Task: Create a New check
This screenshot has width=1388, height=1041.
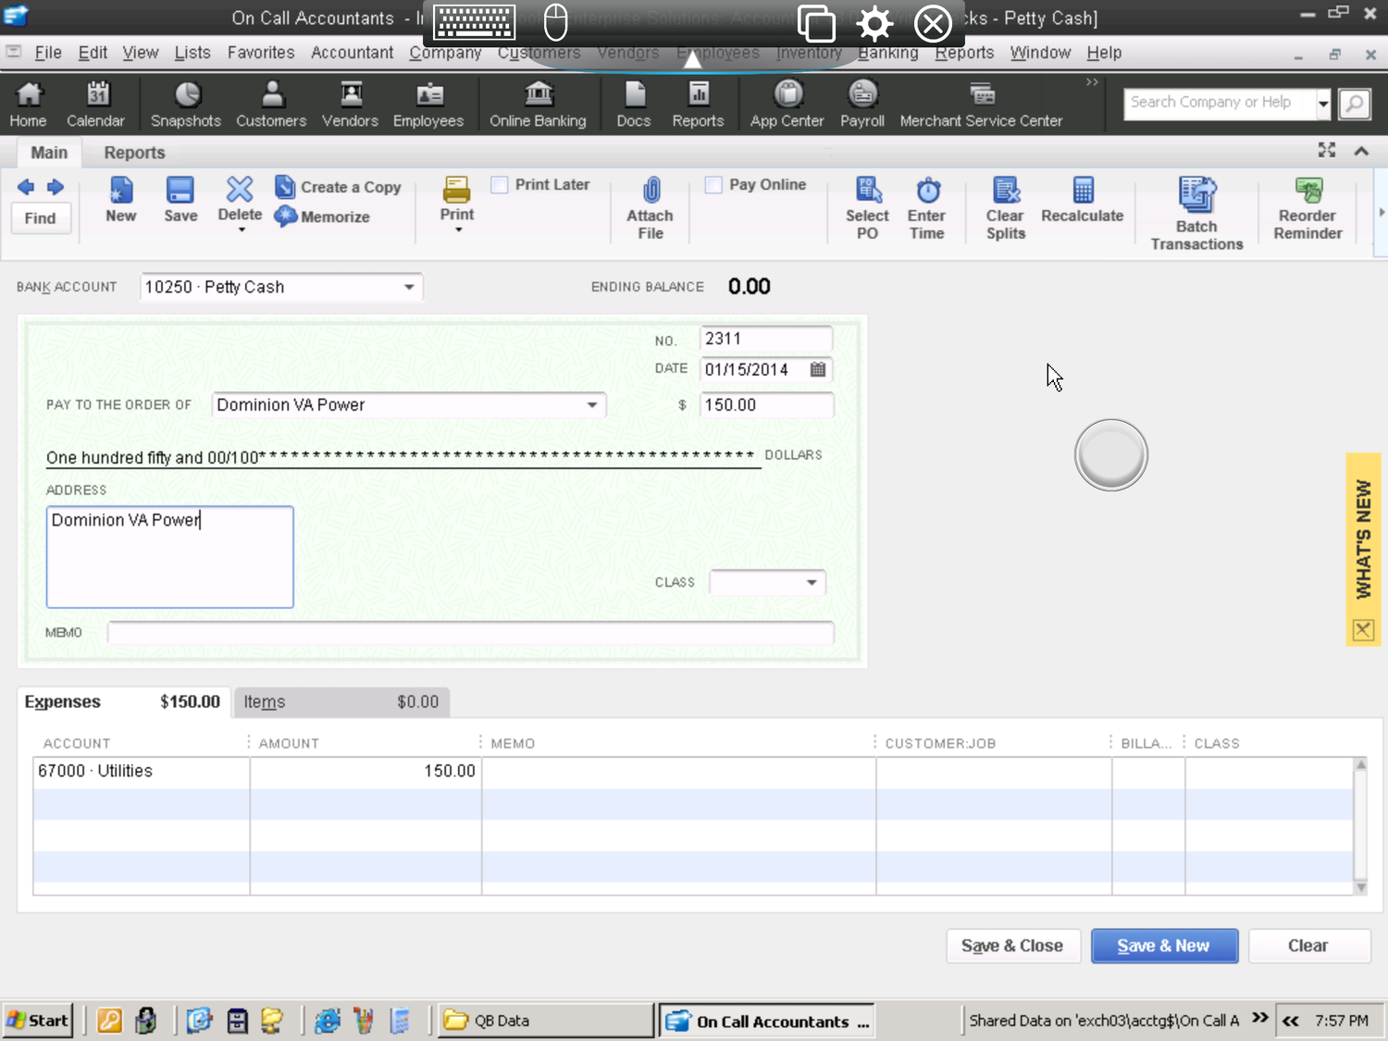Action: (x=120, y=200)
